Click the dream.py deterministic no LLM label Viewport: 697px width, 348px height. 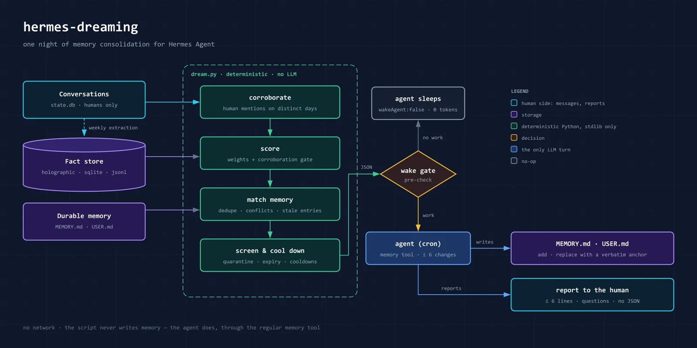pyautogui.click(x=244, y=74)
